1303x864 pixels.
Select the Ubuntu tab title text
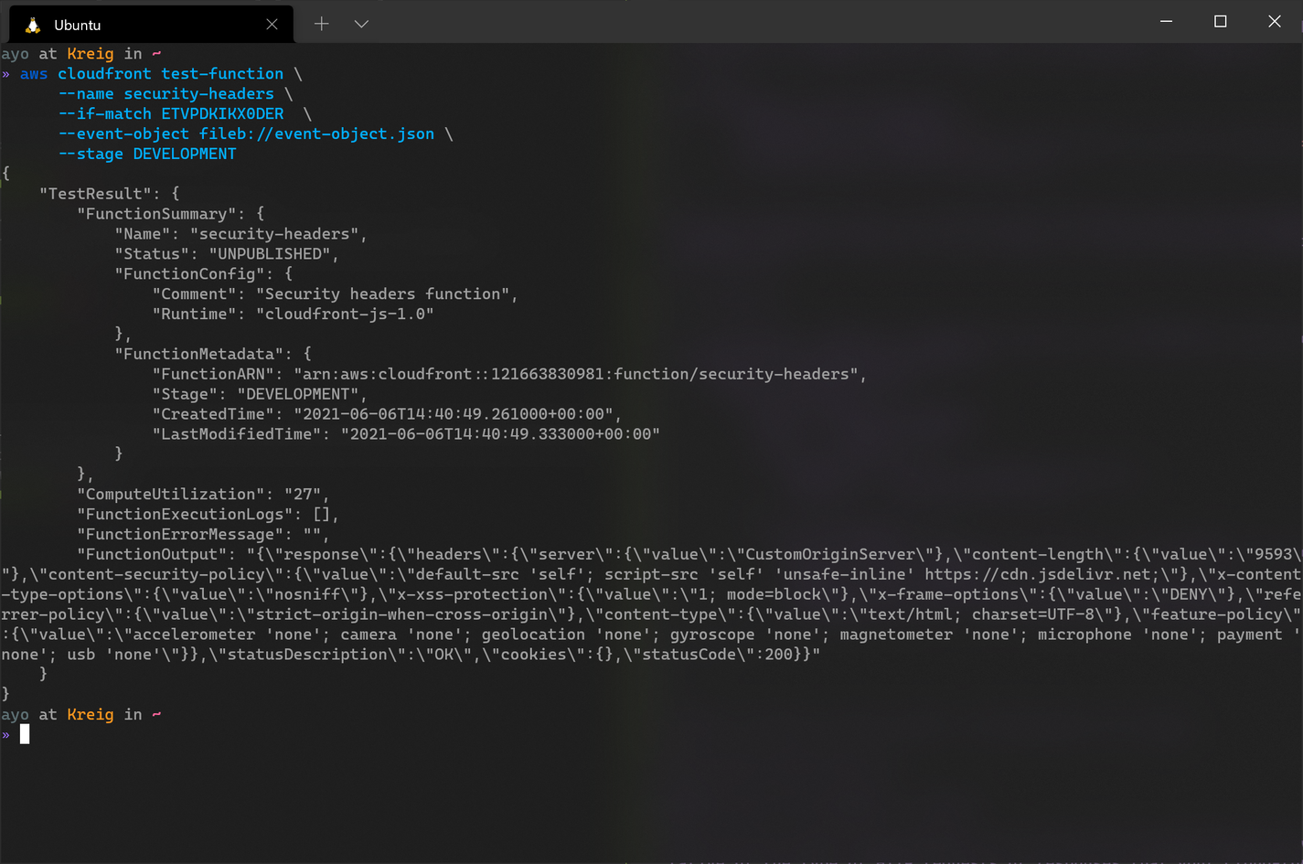point(78,24)
